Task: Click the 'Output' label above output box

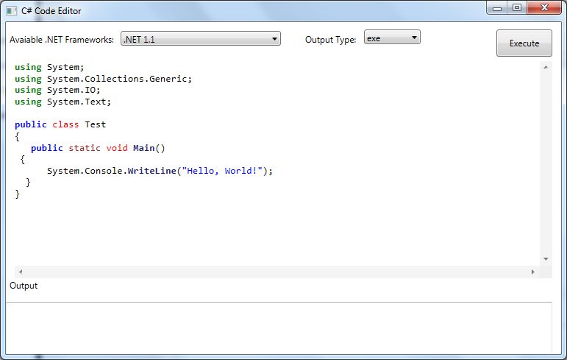Action: [x=24, y=286]
